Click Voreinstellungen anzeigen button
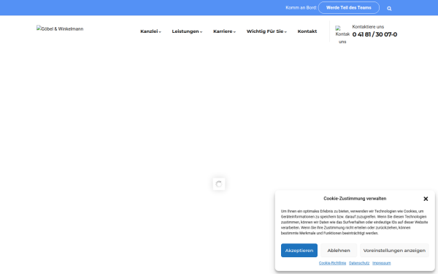438x274 pixels. (x=394, y=251)
